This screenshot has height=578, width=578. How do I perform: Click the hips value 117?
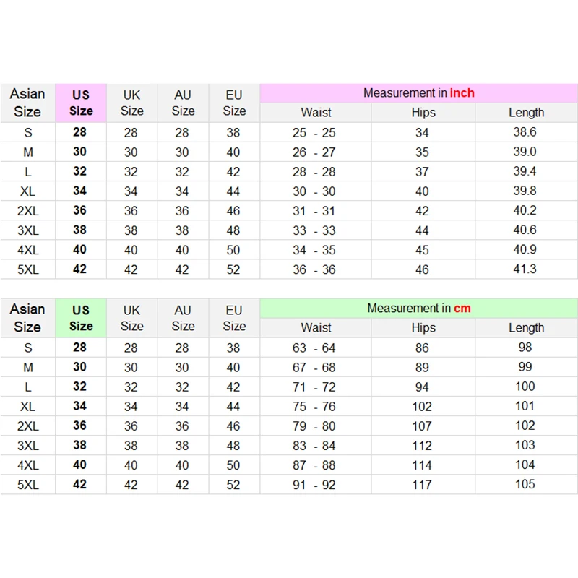(x=423, y=485)
